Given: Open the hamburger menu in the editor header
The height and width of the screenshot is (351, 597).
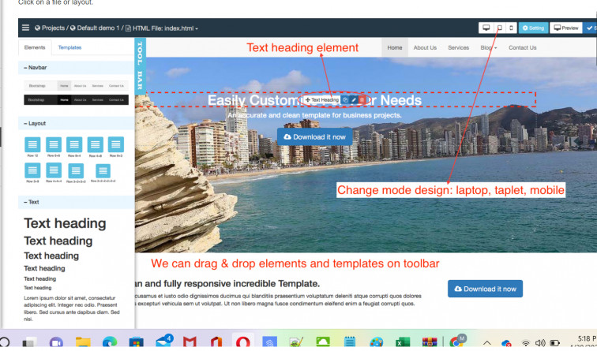Looking at the screenshot, I should tap(25, 28).
